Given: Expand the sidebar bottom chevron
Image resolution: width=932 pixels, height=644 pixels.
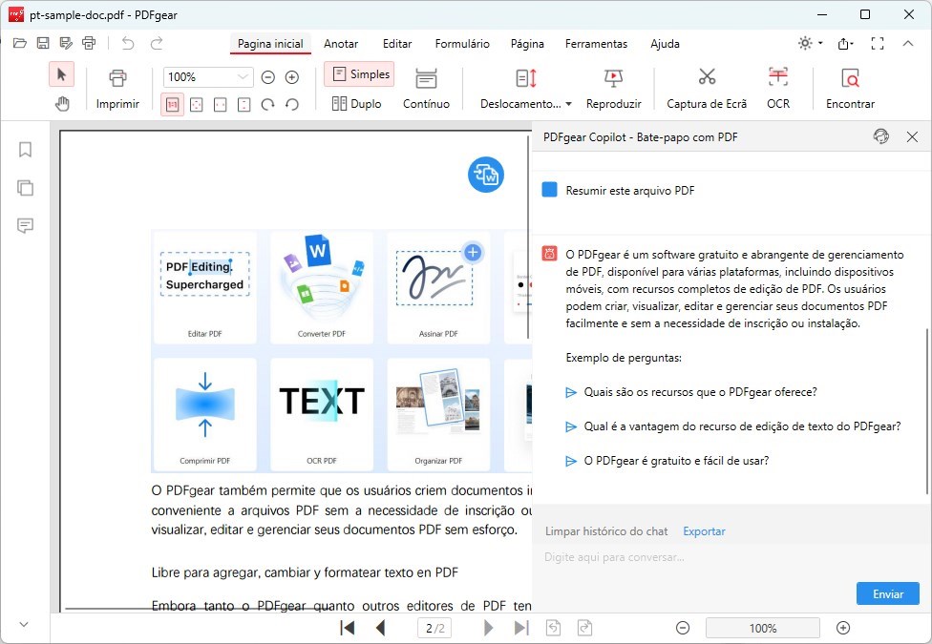Looking at the screenshot, I should [24, 624].
